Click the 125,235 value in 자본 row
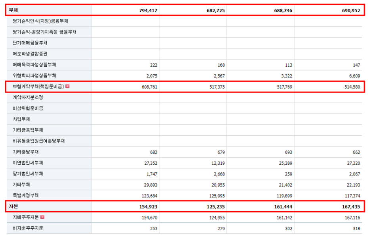The width and height of the screenshot is (371, 239). [x=216, y=207]
